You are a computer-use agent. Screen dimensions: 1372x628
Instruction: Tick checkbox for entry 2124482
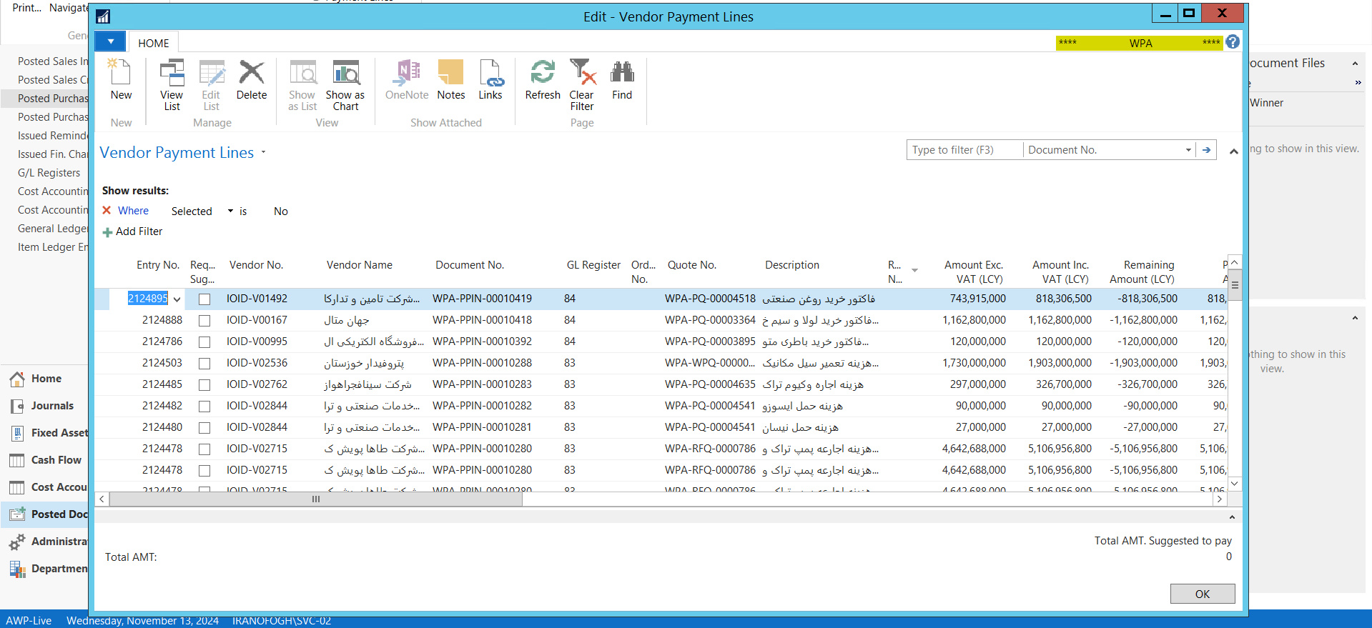(204, 407)
